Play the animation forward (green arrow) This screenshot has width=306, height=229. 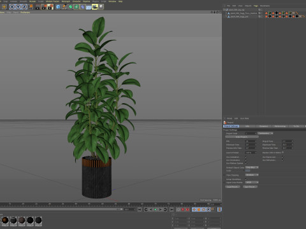click(156, 209)
